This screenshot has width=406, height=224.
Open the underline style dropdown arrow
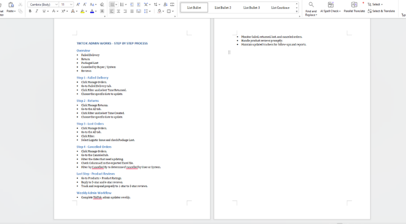(48, 11)
